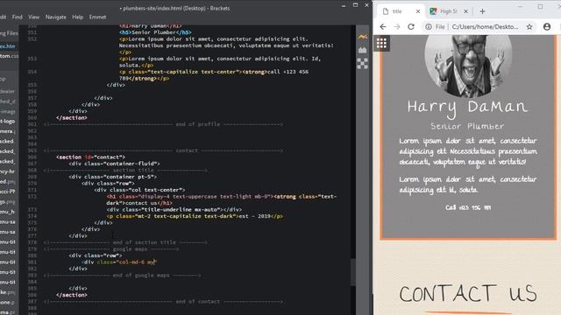The image size is (561, 315).
Task: Select the index.html file in working files
Action: pos(8,46)
